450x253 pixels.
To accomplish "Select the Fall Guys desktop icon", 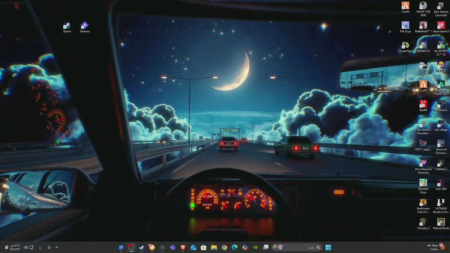I will (x=405, y=27).
